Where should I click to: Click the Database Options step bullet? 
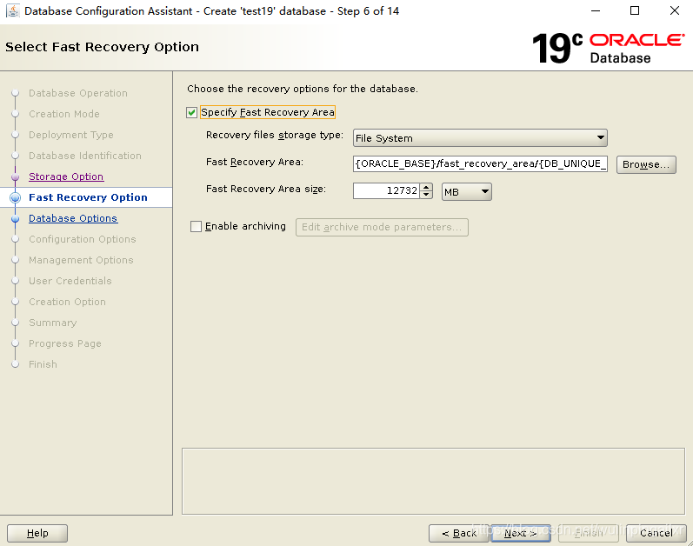[16, 218]
